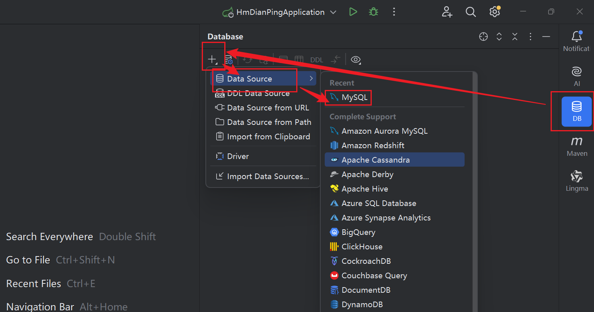
Task: Open Maven tool window
Action: click(577, 146)
